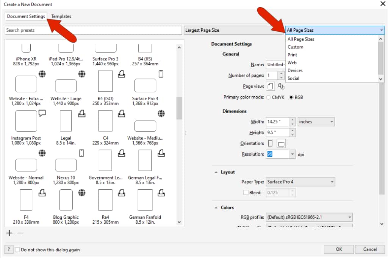The image size is (388, 258).
Task: Click inside the Search presets field
Action: pyautogui.click(x=93, y=30)
